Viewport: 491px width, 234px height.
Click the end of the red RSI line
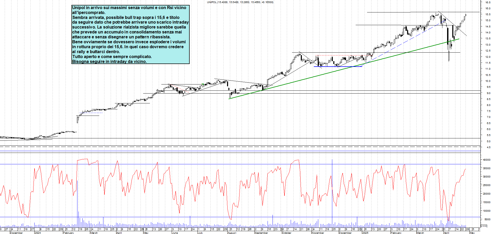[466, 169]
